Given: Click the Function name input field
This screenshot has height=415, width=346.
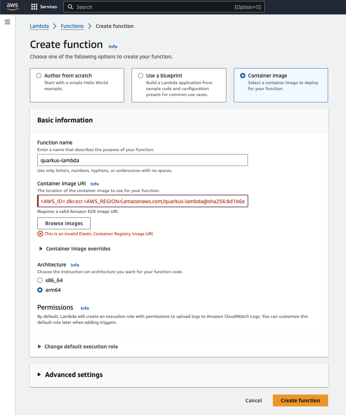Looking at the screenshot, I should (142, 160).
